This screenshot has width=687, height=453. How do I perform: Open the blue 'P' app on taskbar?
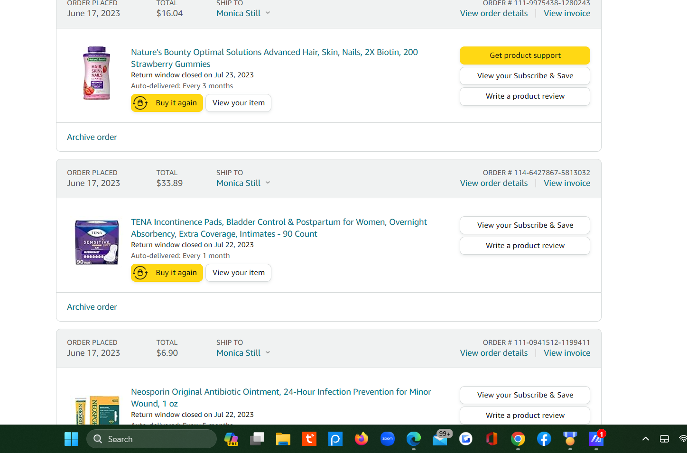pyautogui.click(x=335, y=439)
